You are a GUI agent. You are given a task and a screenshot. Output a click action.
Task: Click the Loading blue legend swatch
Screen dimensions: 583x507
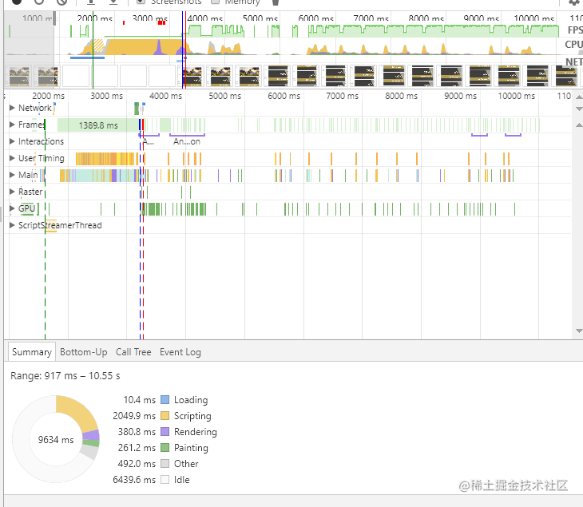[x=165, y=400]
